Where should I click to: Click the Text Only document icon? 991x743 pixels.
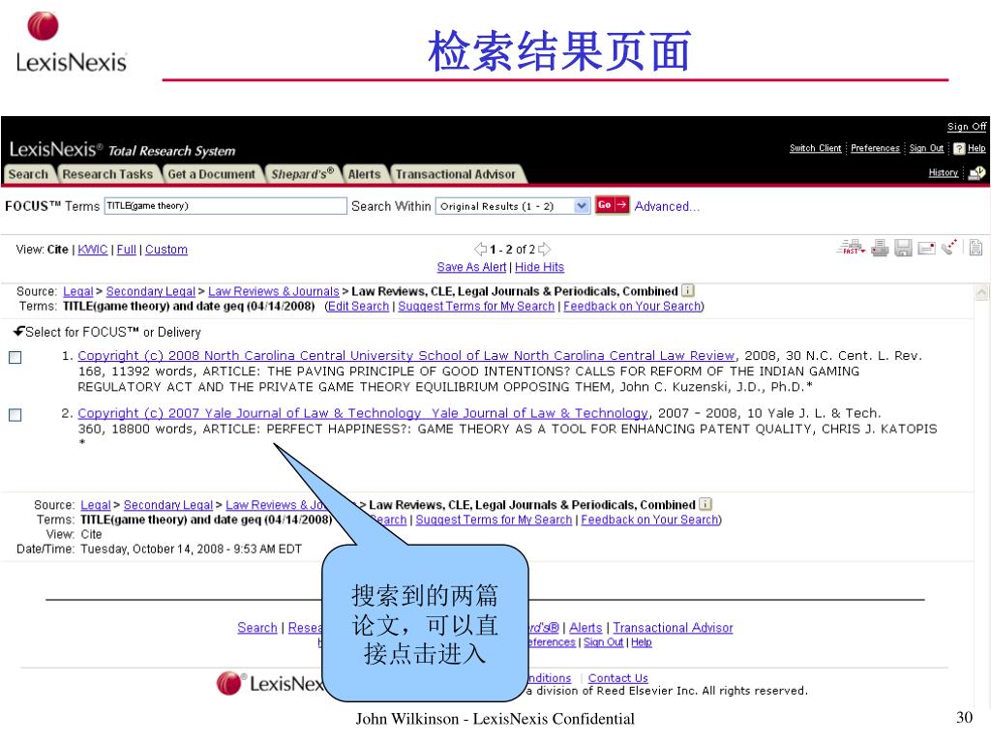pos(976,248)
